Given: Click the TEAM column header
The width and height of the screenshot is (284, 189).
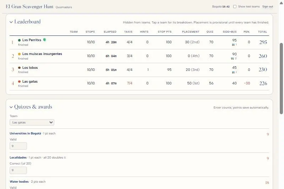Looking at the screenshot, I should [73, 32].
